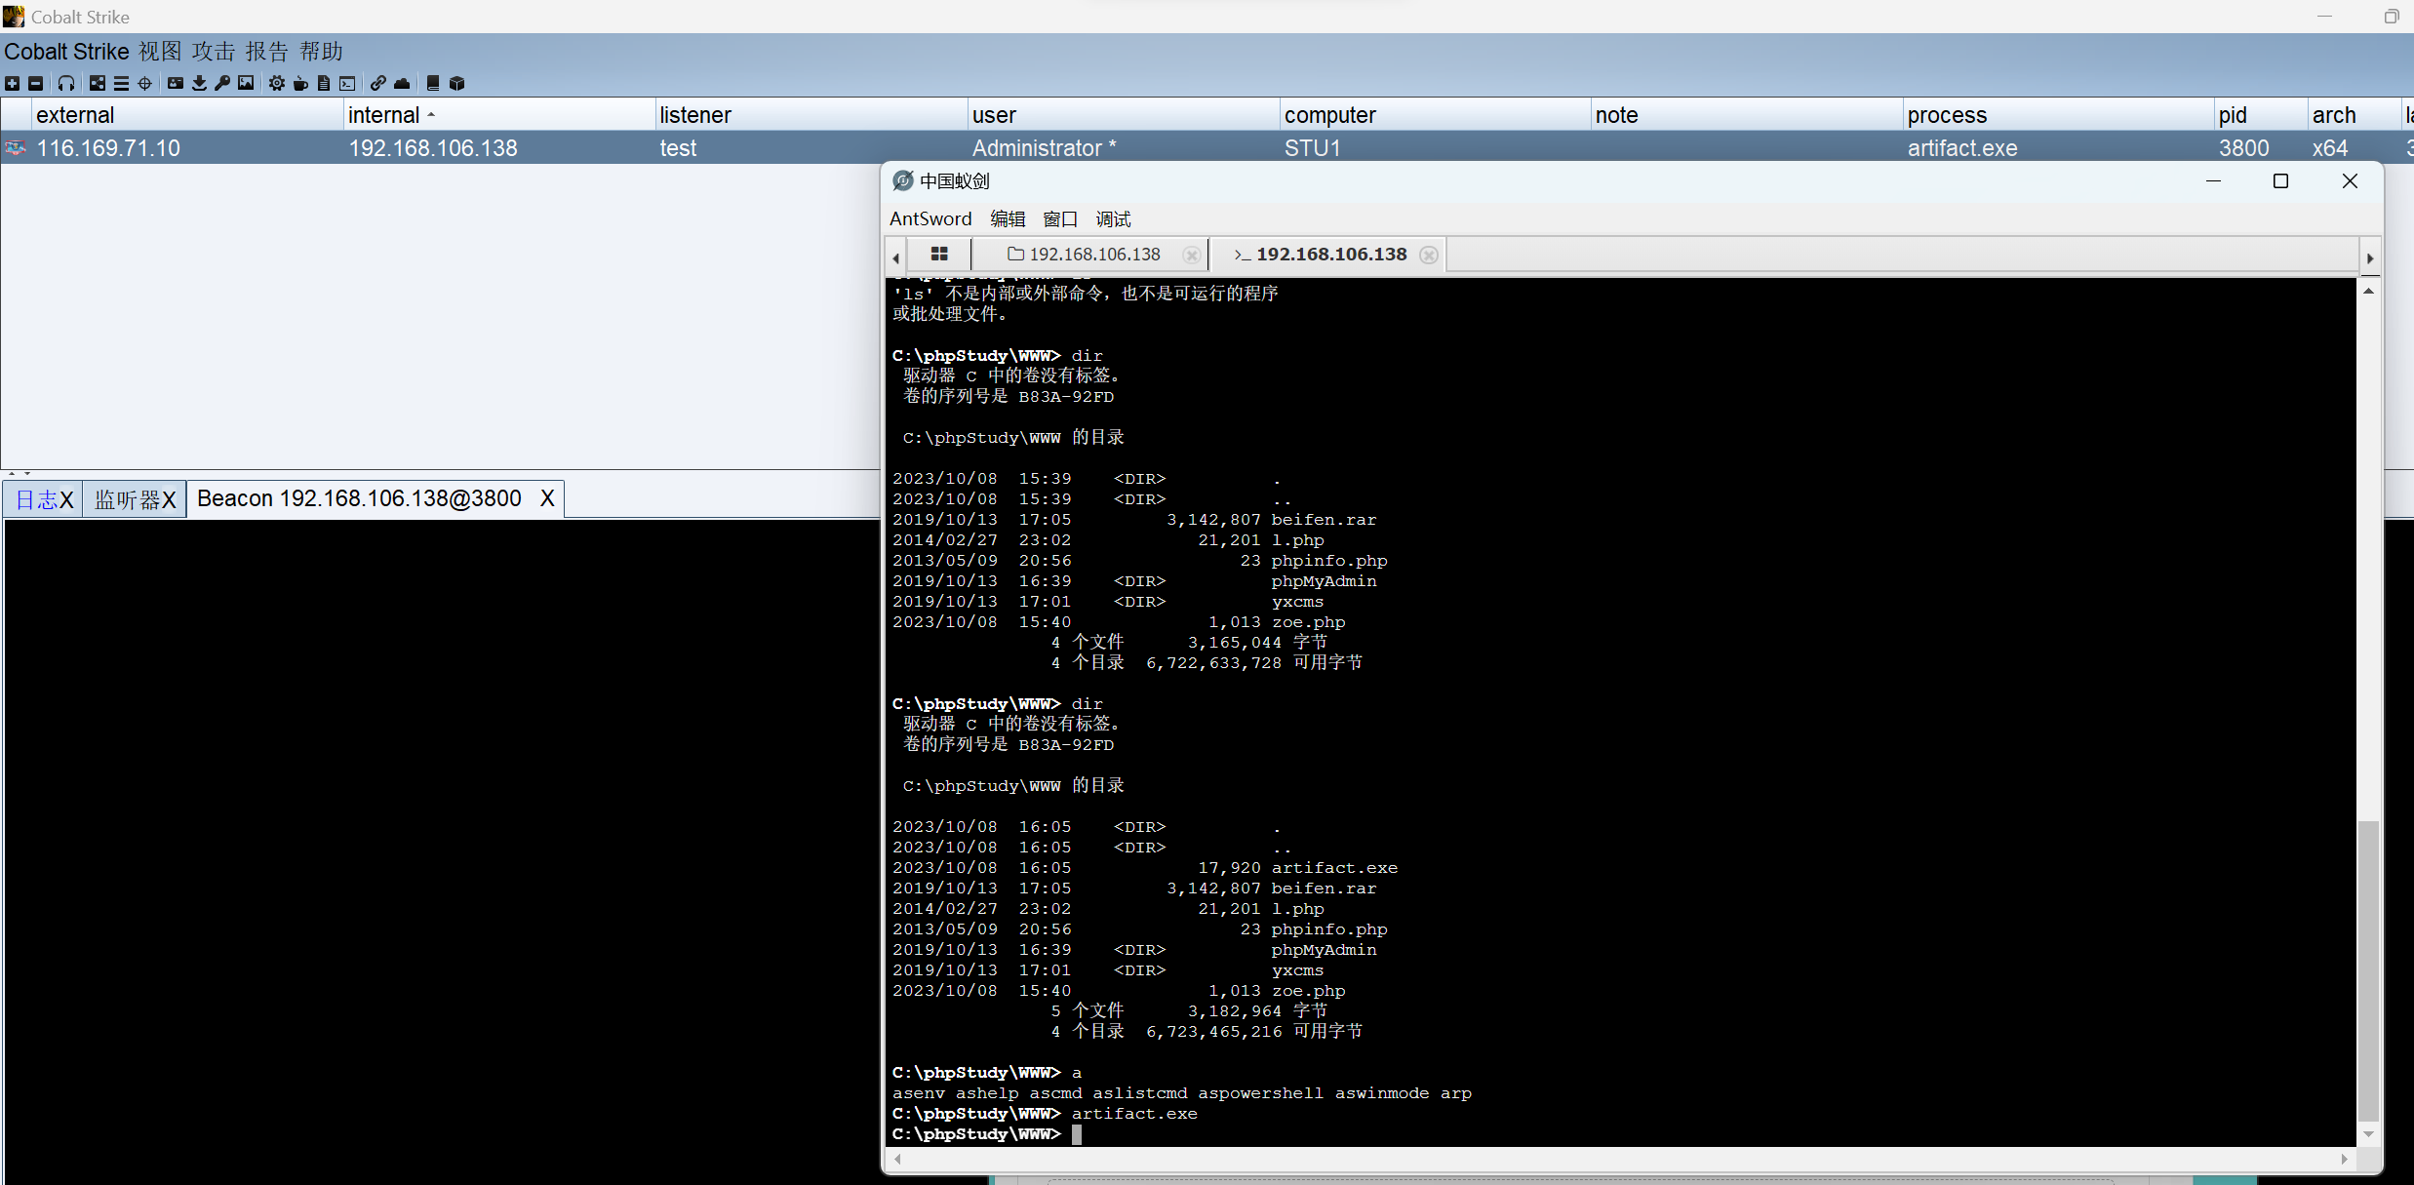Sort sessions by the external column header
The height and width of the screenshot is (1185, 2414).
pyautogui.click(x=187, y=115)
